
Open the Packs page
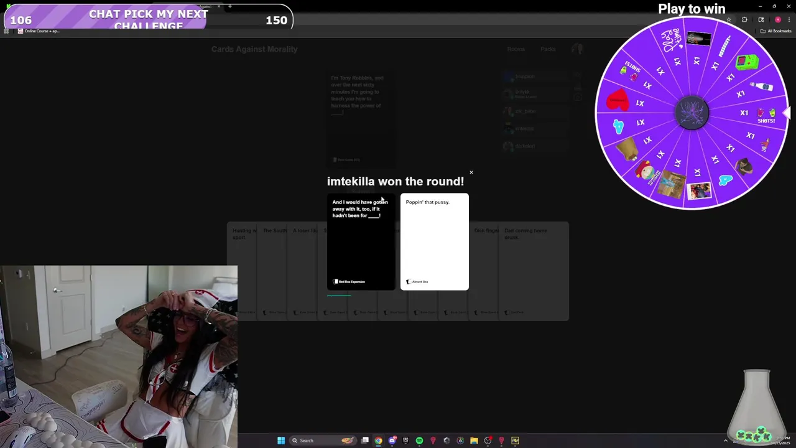548,49
